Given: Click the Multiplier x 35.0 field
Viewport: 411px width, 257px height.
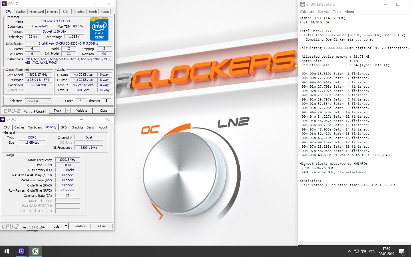Looking at the screenshot, I should tap(38, 80).
